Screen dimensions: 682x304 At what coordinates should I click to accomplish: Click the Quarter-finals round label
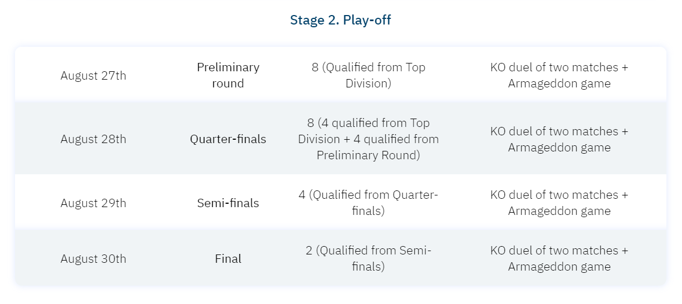point(228,139)
